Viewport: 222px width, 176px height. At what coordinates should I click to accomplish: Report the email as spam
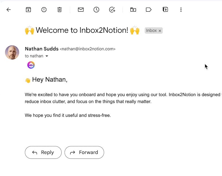coord(44,9)
